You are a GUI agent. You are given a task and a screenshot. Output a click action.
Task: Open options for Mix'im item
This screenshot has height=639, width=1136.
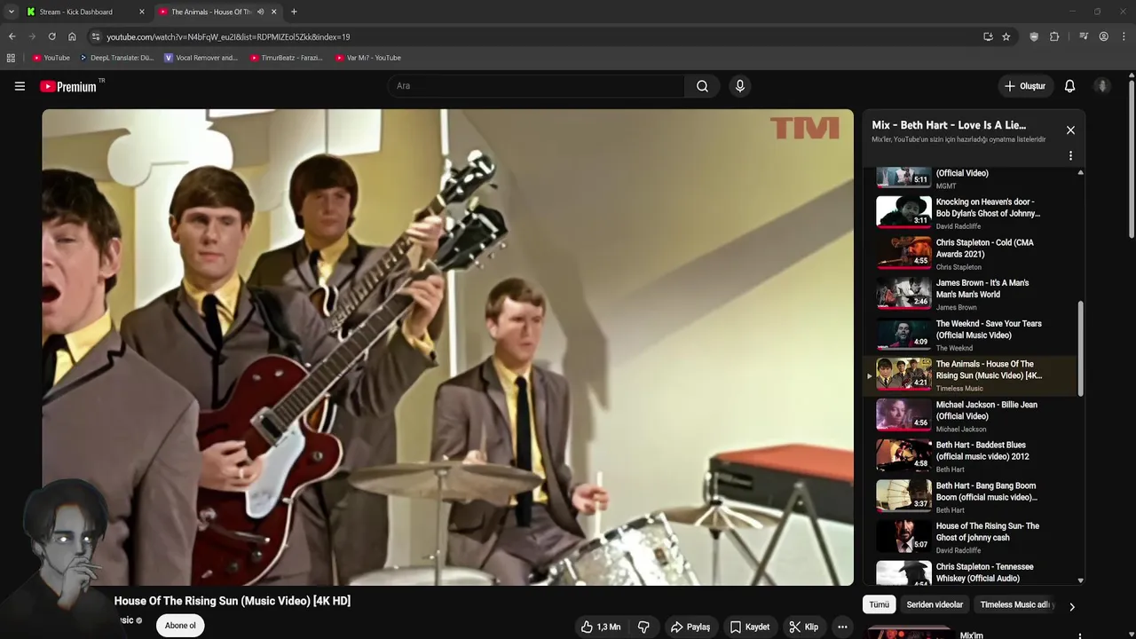[x=1080, y=635]
